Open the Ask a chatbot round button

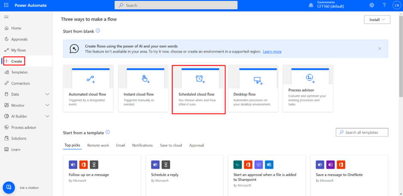[9, 187]
